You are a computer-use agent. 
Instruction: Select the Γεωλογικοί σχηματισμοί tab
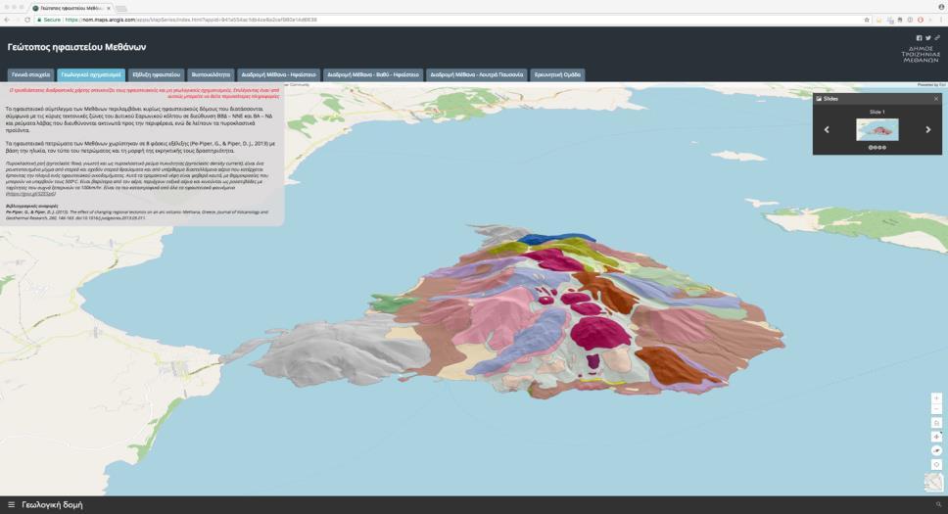(x=91, y=75)
